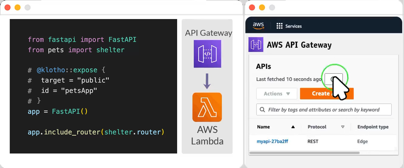Open the Actions dropdown
This screenshot has height=168, width=404.
tap(277, 94)
